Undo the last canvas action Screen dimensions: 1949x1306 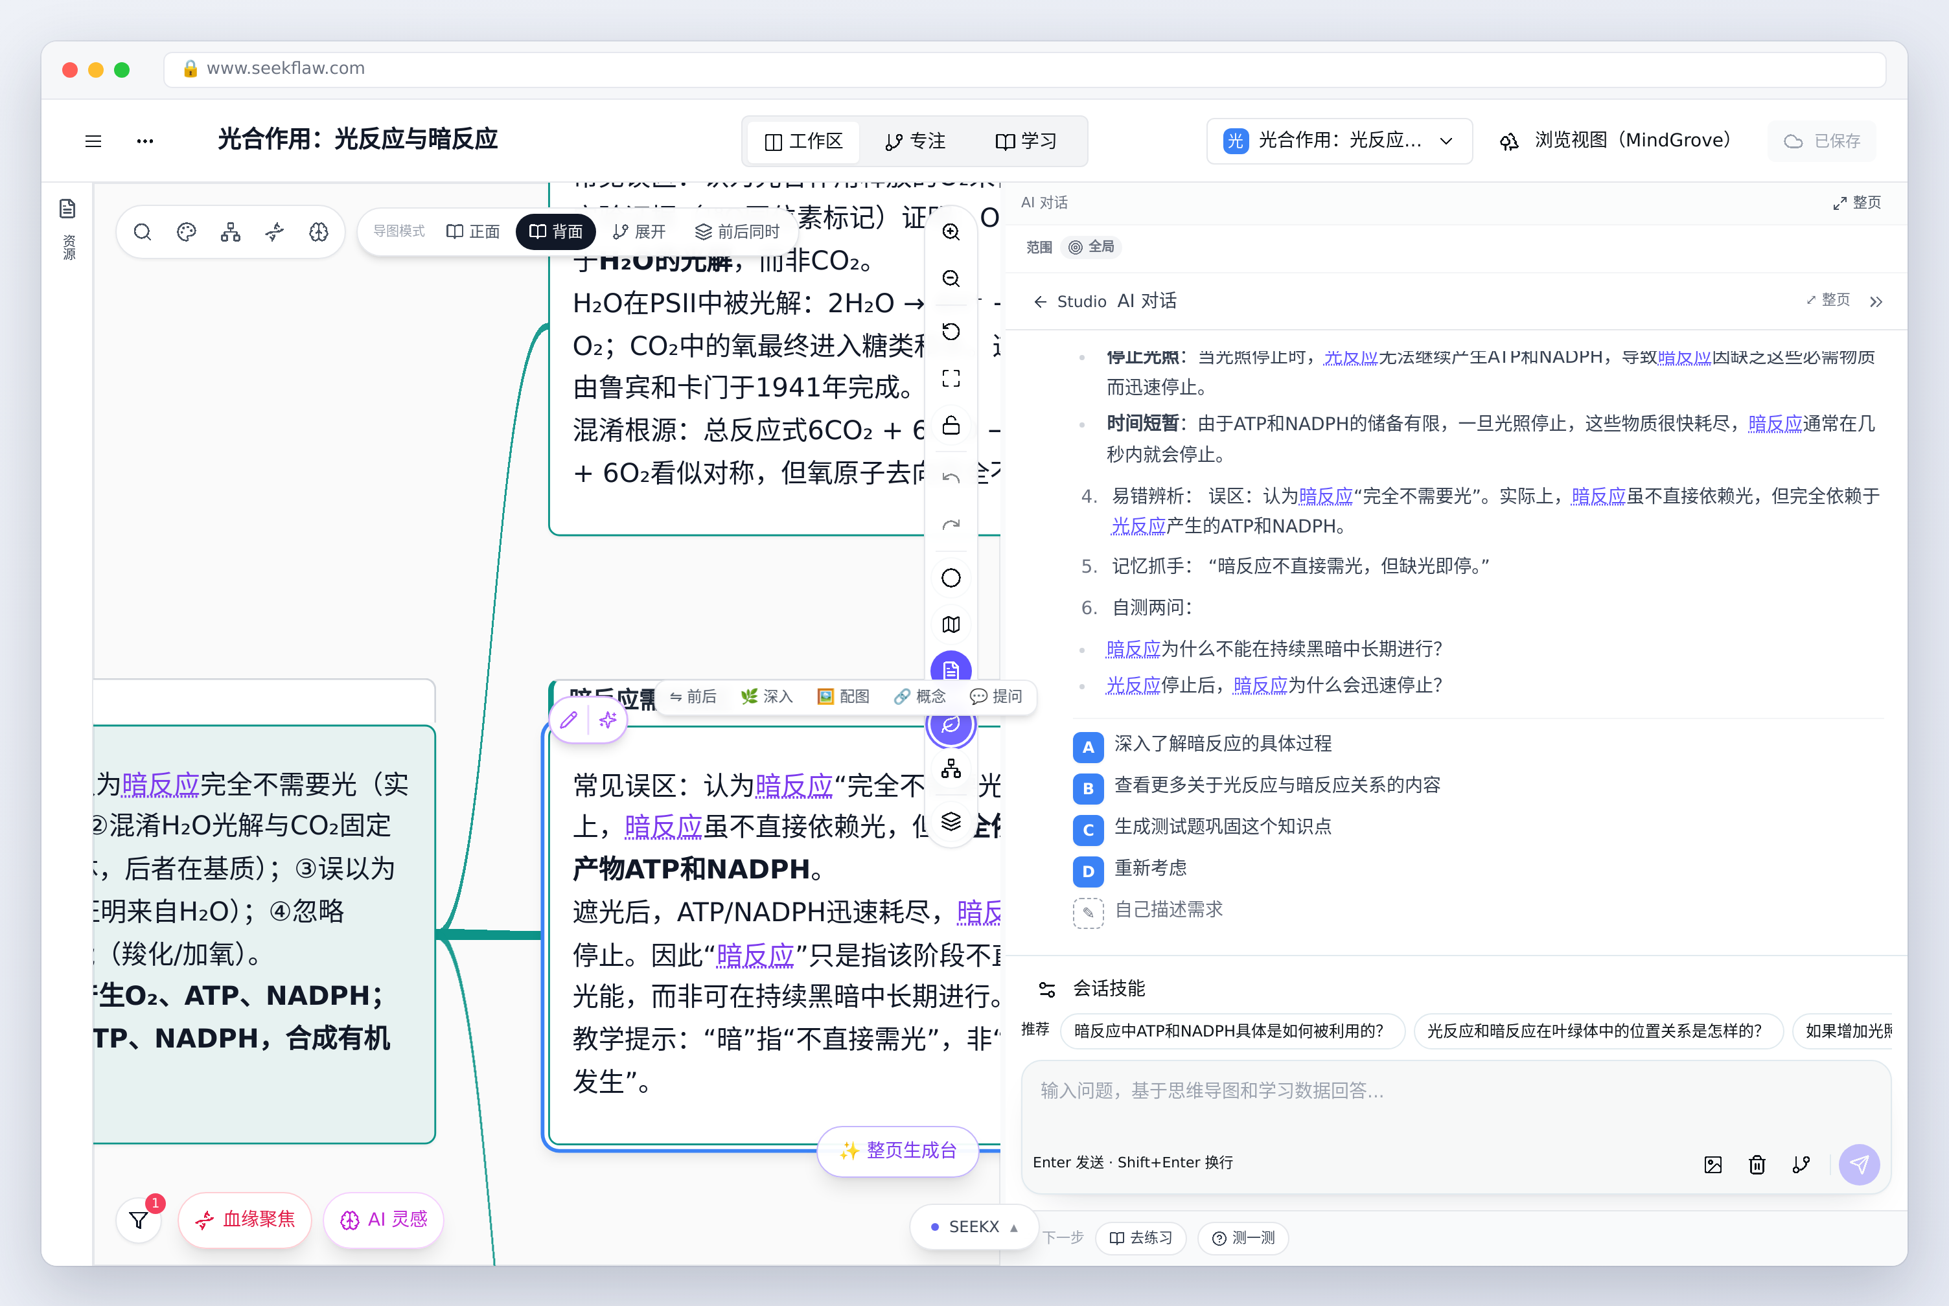[951, 478]
